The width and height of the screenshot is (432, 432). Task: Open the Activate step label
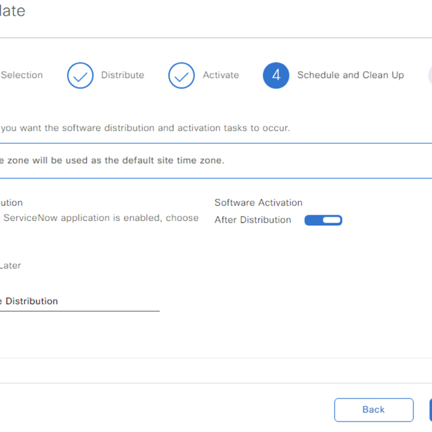pos(221,75)
